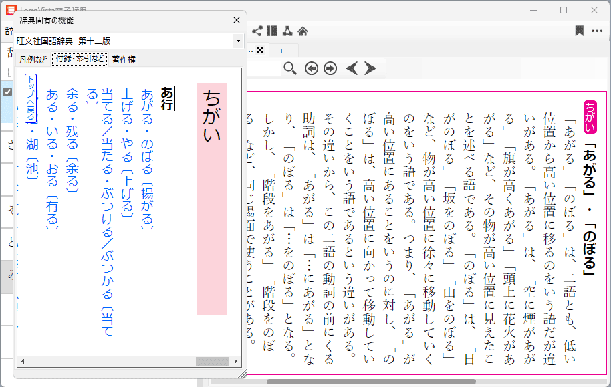This screenshot has height=387, width=611.
Task: Go to home via house icon
Action: click(303, 31)
